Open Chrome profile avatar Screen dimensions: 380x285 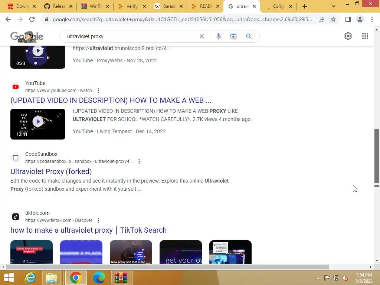pos(360,19)
